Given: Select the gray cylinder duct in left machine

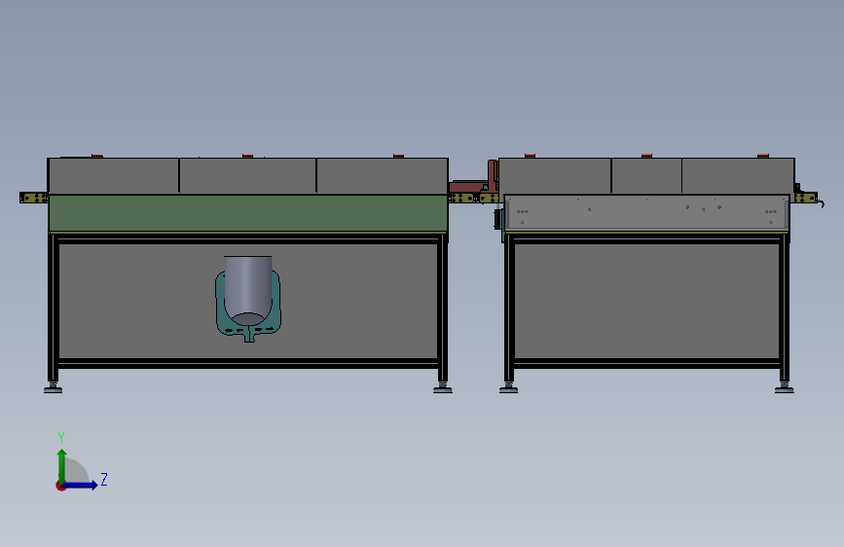Looking at the screenshot, I should [247, 290].
